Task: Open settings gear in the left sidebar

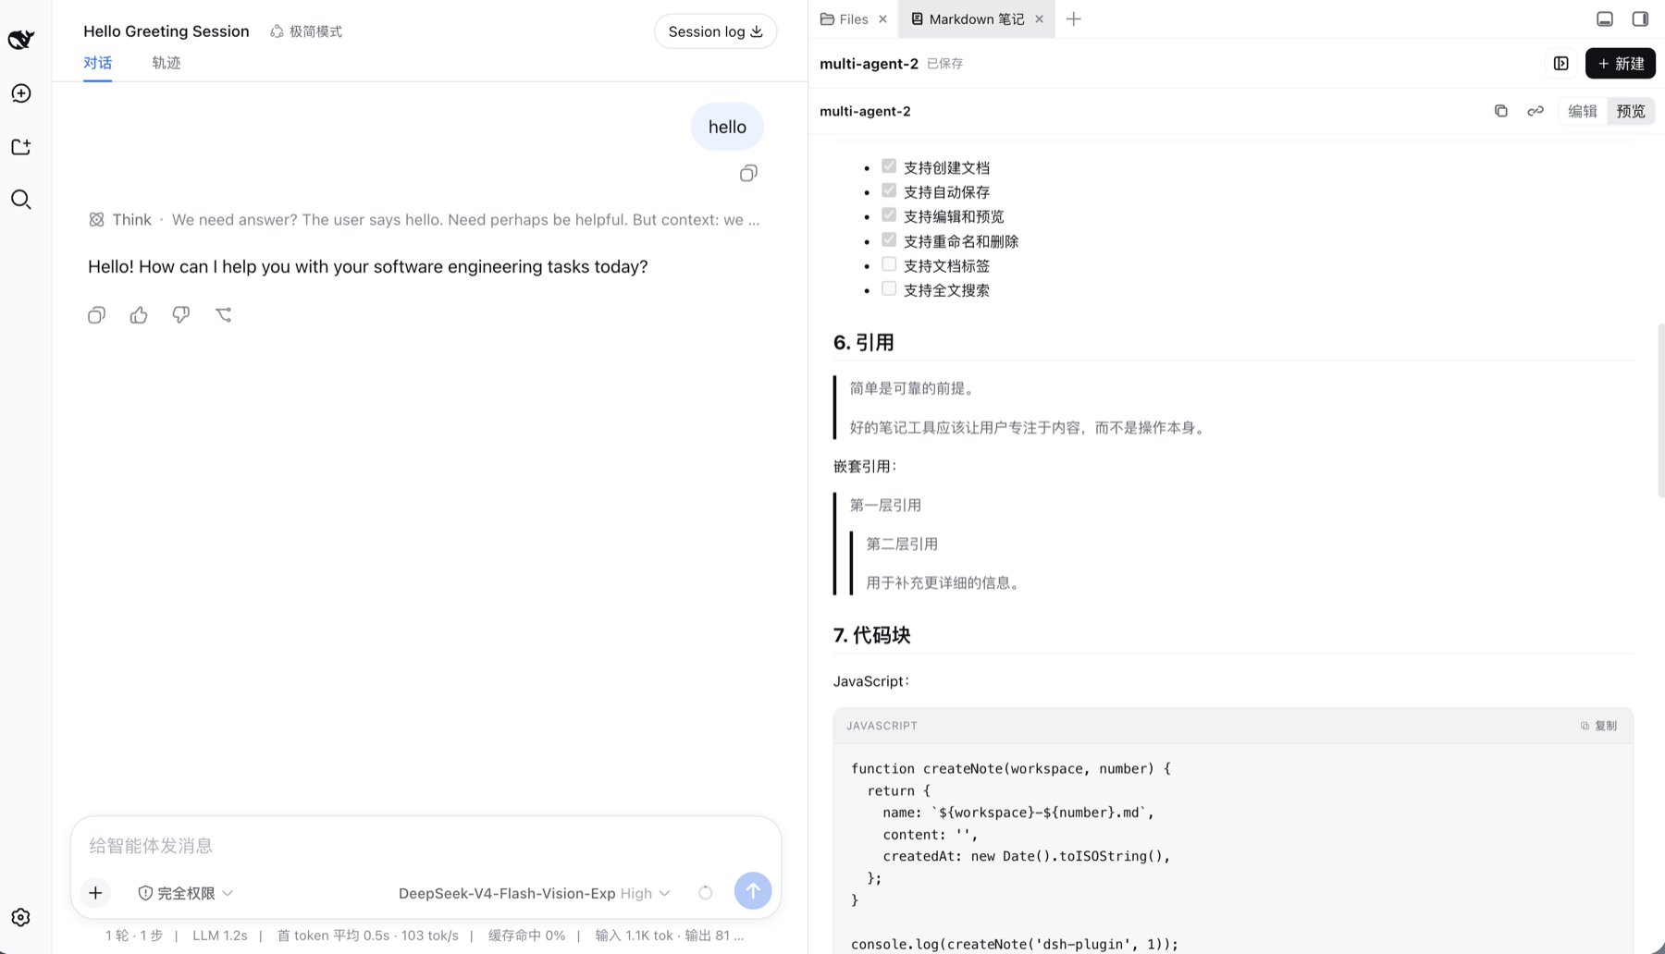Action: click(x=20, y=917)
